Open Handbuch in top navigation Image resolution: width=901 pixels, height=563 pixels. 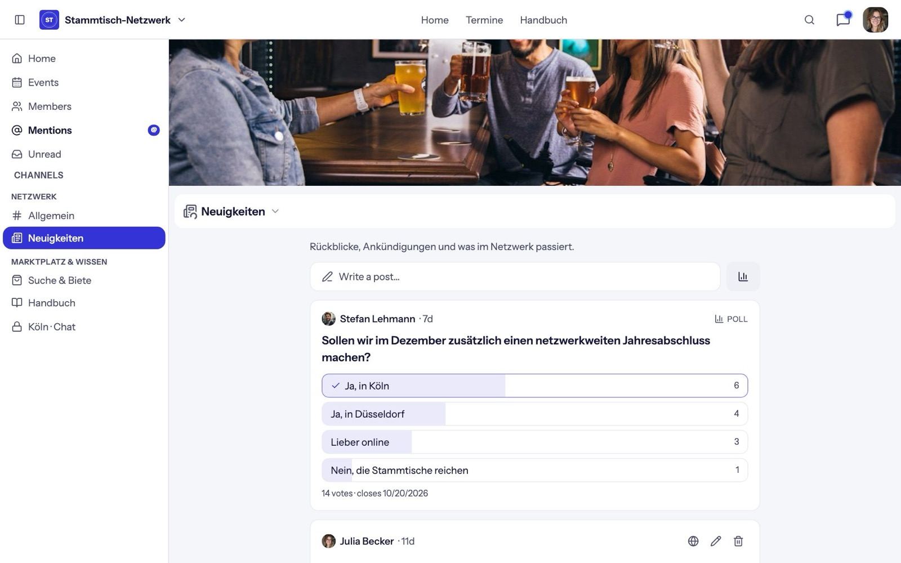543,20
